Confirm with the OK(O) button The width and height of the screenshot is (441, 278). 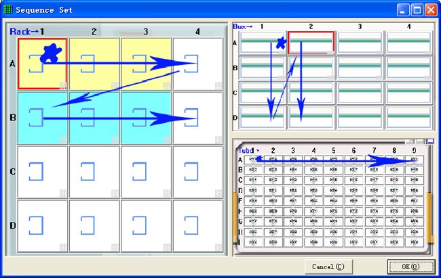point(410,267)
